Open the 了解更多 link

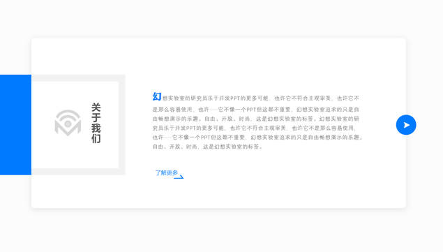[x=167, y=172]
